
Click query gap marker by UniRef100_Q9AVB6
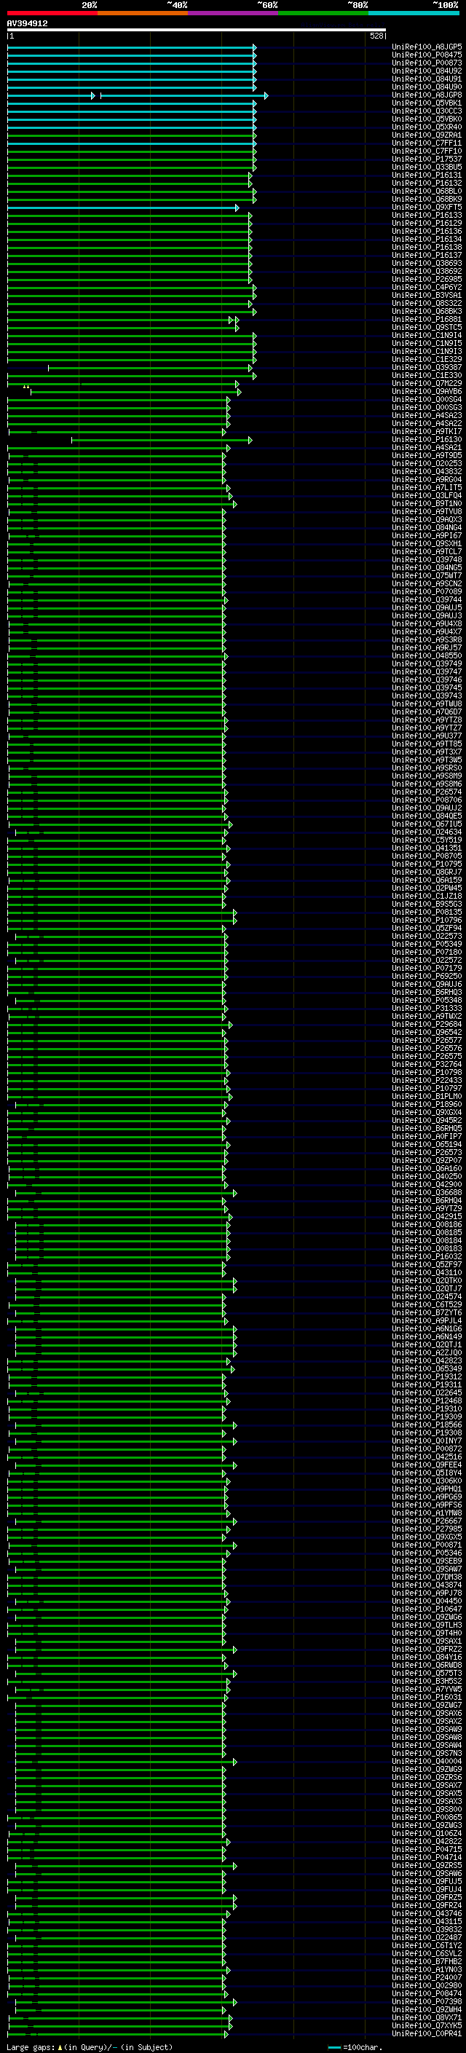[x=26, y=387]
